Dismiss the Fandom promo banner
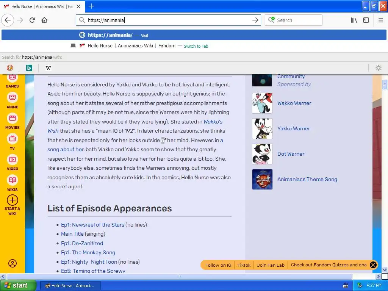This screenshot has height=291, width=388. [373, 265]
